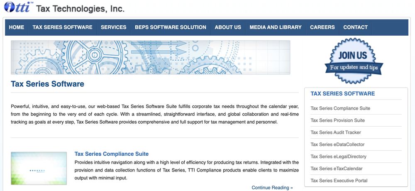Open Tax Series Compliance Suite sidebar link
The width and height of the screenshot is (415, 191).
(x=340, y=108)
